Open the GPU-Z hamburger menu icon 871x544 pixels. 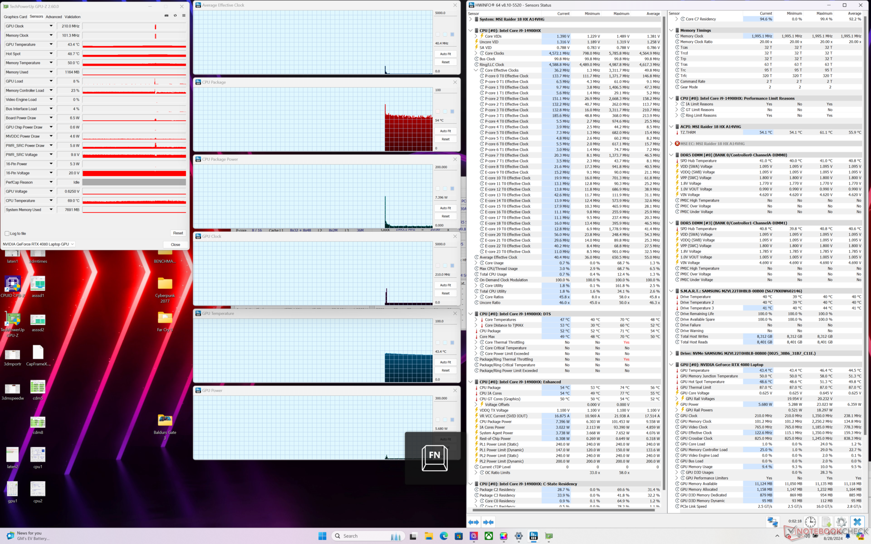coord(184,15)
